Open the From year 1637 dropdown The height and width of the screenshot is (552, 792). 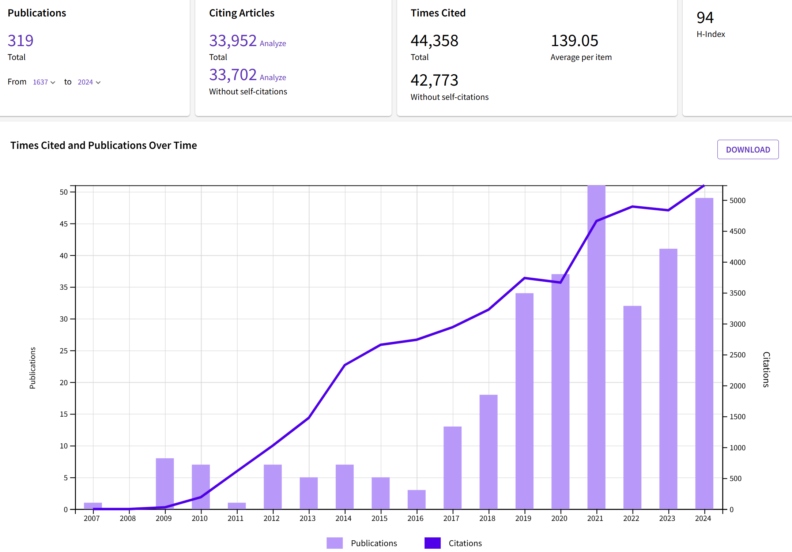click(x=44, y=82)
